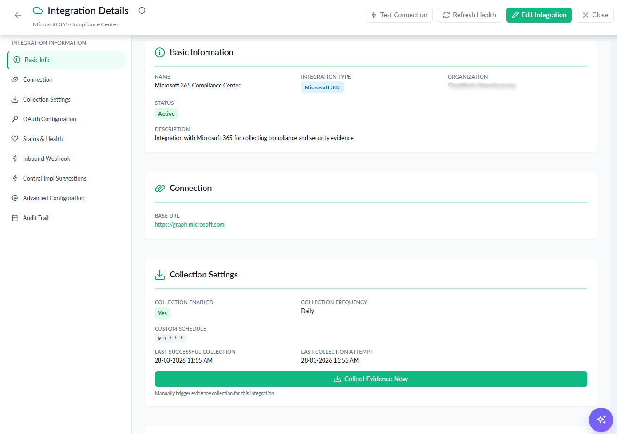Open Inbound Webhook in sidebar
Screen dimensions: 617x434
(66, 159)
